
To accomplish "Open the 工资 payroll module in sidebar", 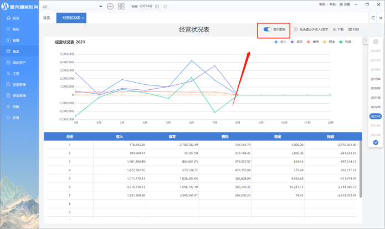I will [16, 73].
